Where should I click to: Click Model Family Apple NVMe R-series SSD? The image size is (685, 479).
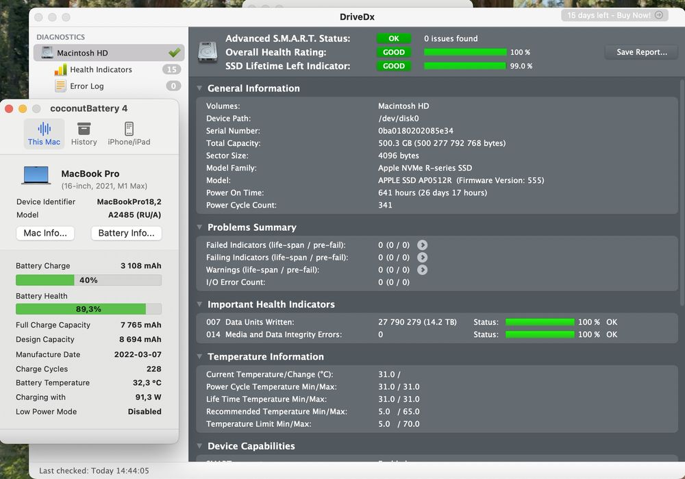[x=425, y=168]
